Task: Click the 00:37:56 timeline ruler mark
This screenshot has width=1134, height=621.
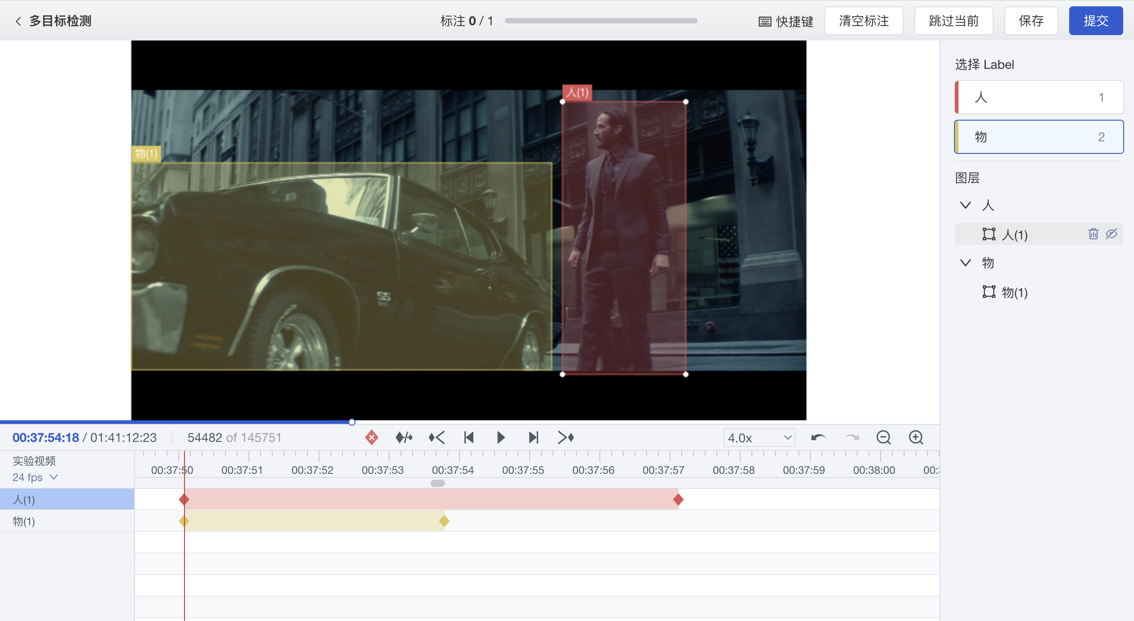Action: (x=593, y=470)
